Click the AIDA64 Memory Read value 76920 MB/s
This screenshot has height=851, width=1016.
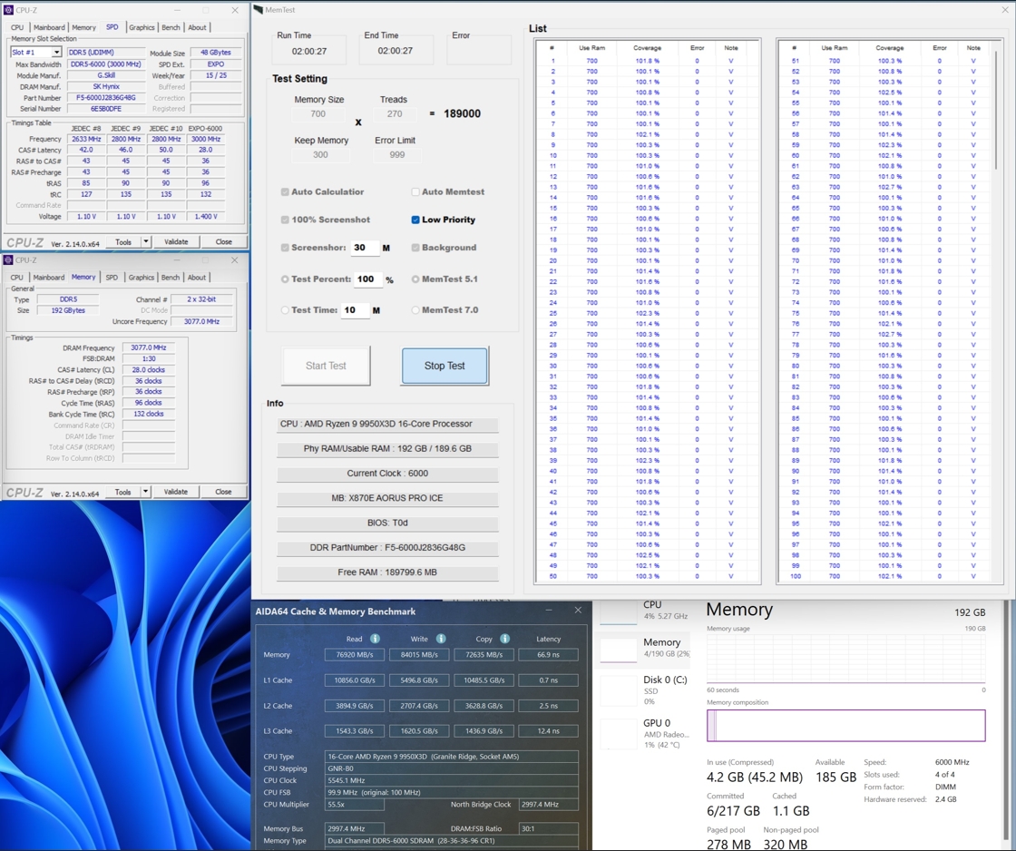pos(355,655)
